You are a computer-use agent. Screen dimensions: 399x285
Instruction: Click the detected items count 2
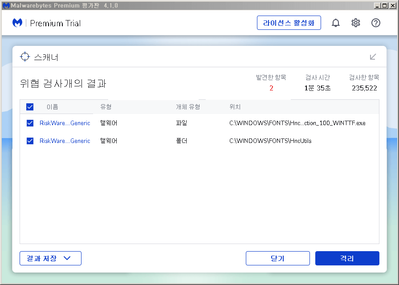(271, 88)
